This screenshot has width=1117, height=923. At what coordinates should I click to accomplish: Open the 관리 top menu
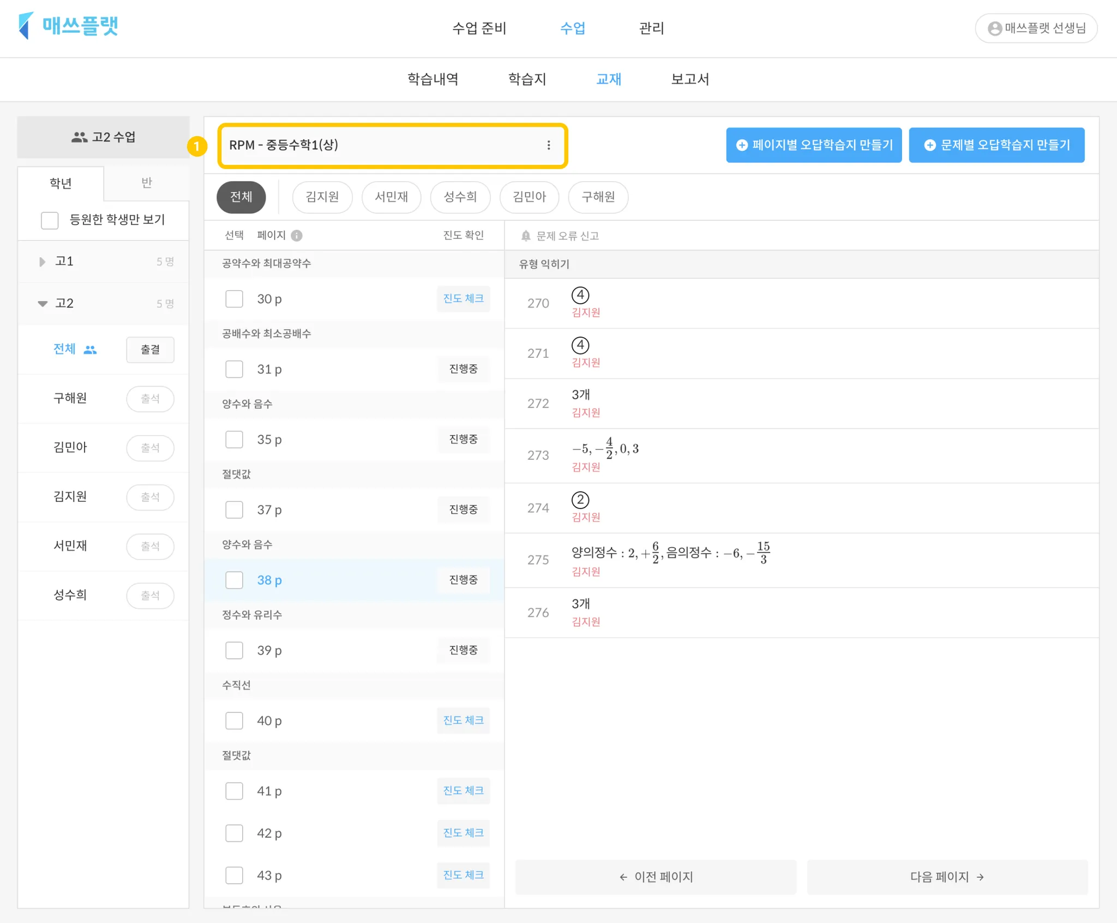point(651,28)
